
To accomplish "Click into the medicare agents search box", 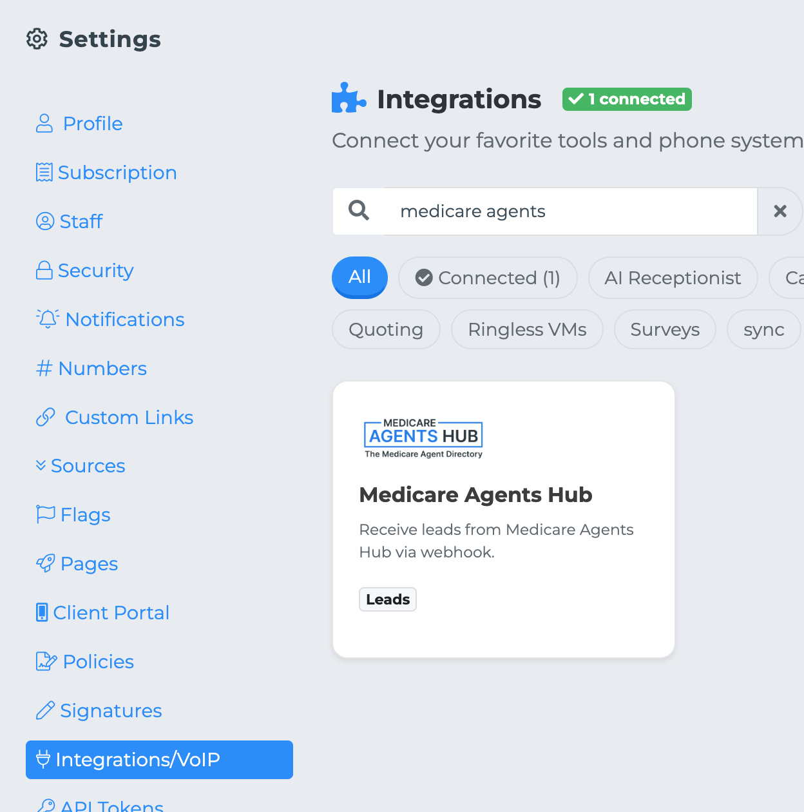I will click(x=570, y=211).
